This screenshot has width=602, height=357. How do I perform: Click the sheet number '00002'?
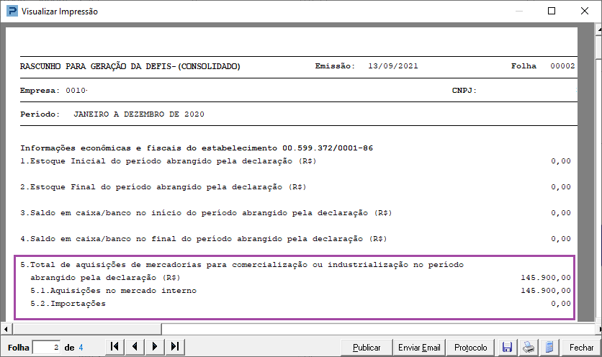coord(562,66)
